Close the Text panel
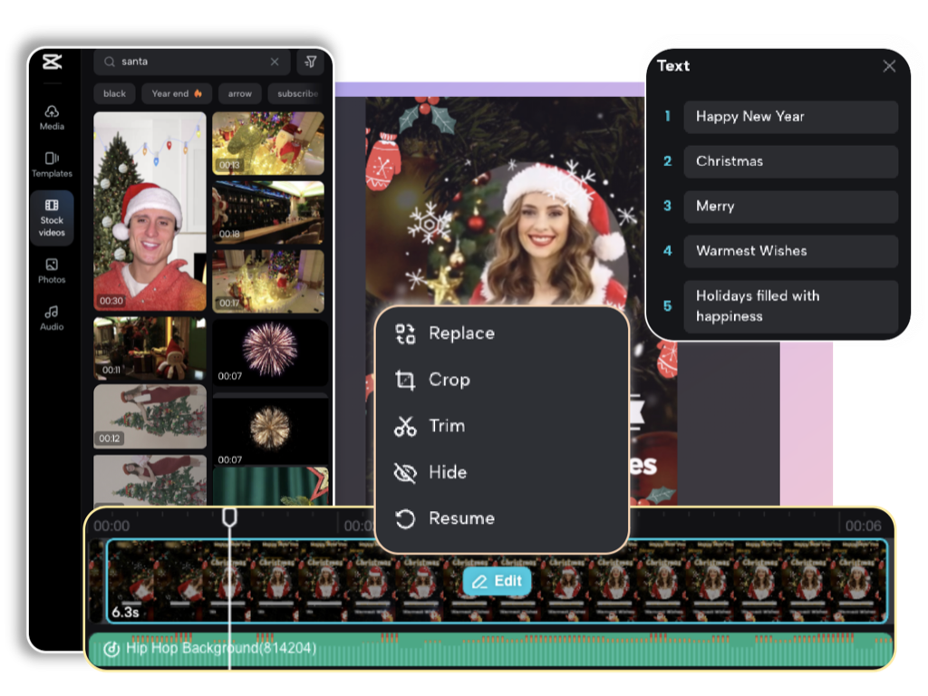928x696 pixels. click(x=889, y=66)
